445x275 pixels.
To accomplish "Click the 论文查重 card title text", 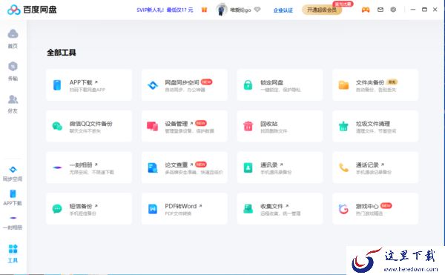I will click(177, 165).
